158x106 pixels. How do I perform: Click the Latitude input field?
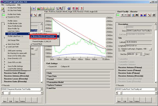(x=139, y=42)
